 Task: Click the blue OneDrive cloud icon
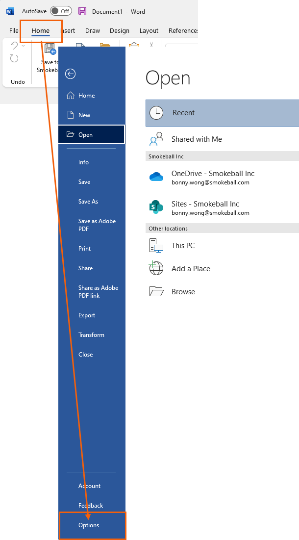156,177
